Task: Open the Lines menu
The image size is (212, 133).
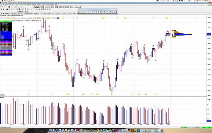Action: coord(17,5)
